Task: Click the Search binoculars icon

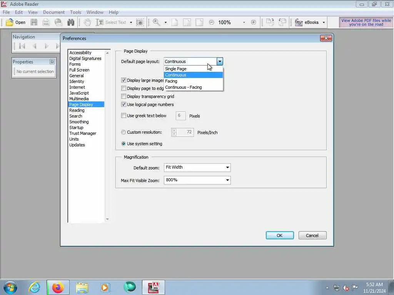Action: (x=71, y=22)
